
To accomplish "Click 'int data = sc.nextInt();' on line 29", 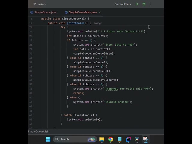I will (92, 49).
